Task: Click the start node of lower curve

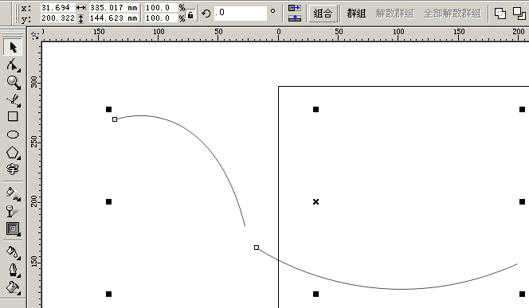Action: click(x=257, y=248)
